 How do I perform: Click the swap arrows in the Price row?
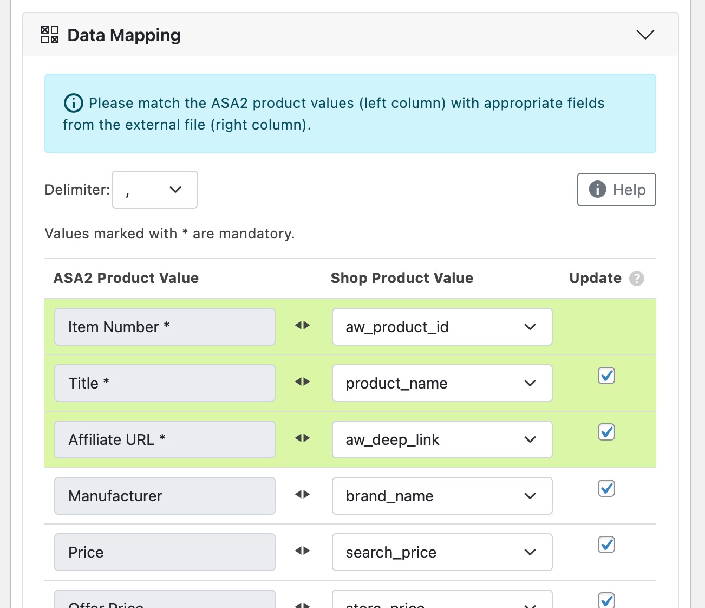pos(302,551)
